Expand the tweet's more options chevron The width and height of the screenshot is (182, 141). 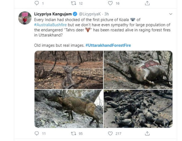coord(171,14)
